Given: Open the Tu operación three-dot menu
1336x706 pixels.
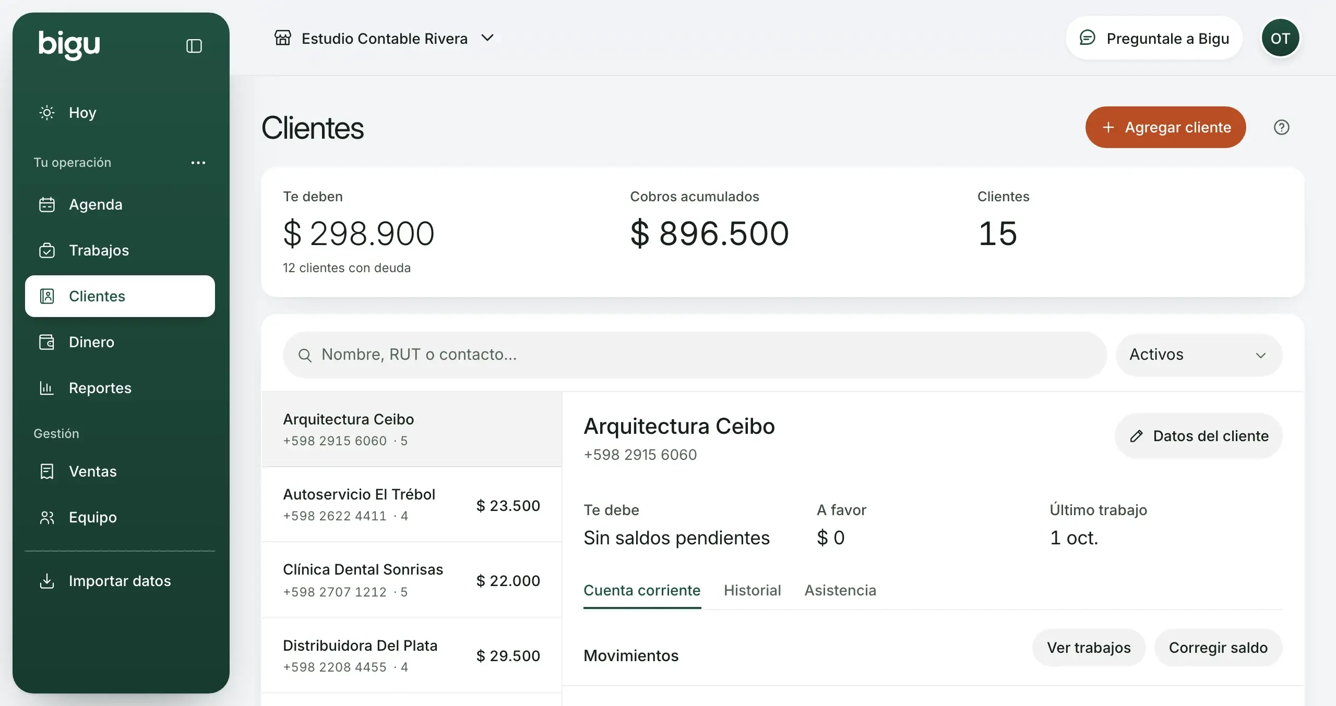Looking at the screenshot, I should (x=198, y=163).
